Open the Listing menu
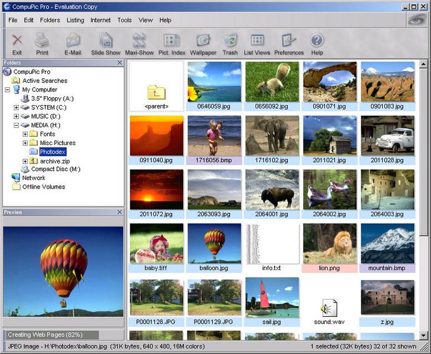This screenshot has width=431, height=354. click(x=75, y=20)
